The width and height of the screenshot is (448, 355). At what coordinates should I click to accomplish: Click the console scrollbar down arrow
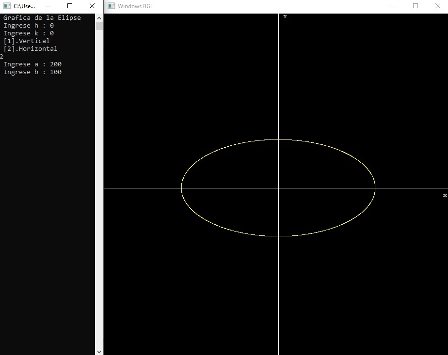point(99,352)
